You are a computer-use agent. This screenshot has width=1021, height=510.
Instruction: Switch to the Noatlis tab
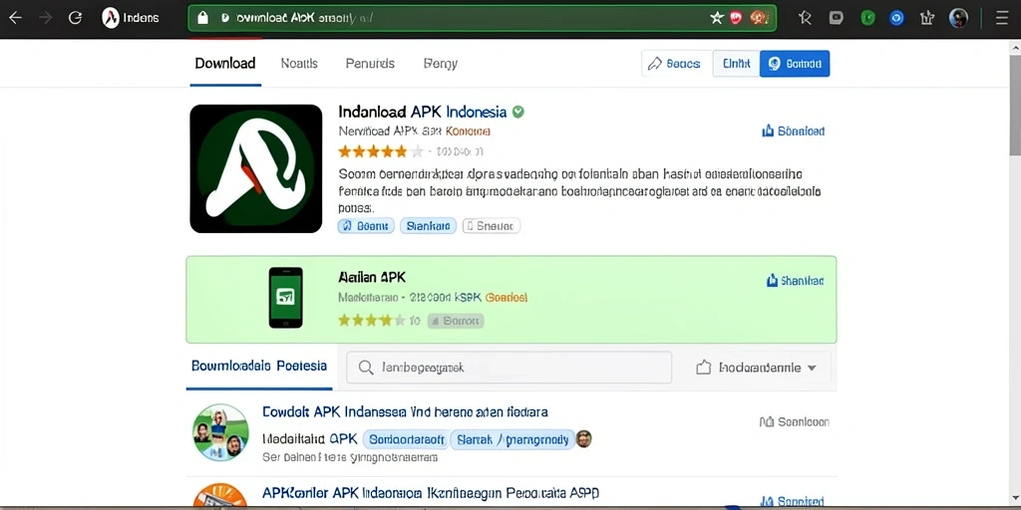pyautogui.click(x=299, y=64)
